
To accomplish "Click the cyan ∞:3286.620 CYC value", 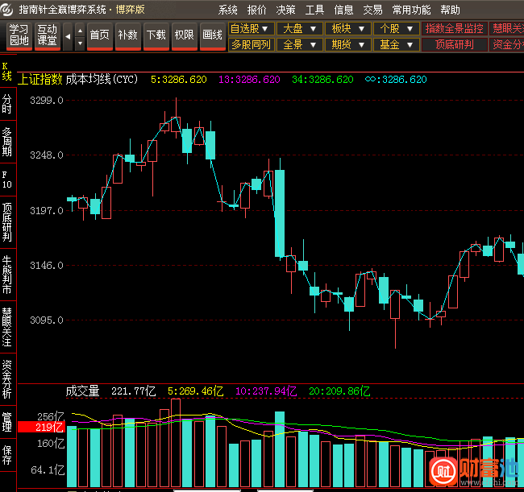I will pos(396,80).
